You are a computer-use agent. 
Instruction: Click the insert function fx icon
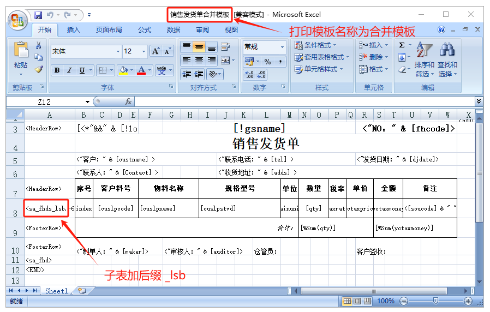pyautogui.click(x=128, y=101)
